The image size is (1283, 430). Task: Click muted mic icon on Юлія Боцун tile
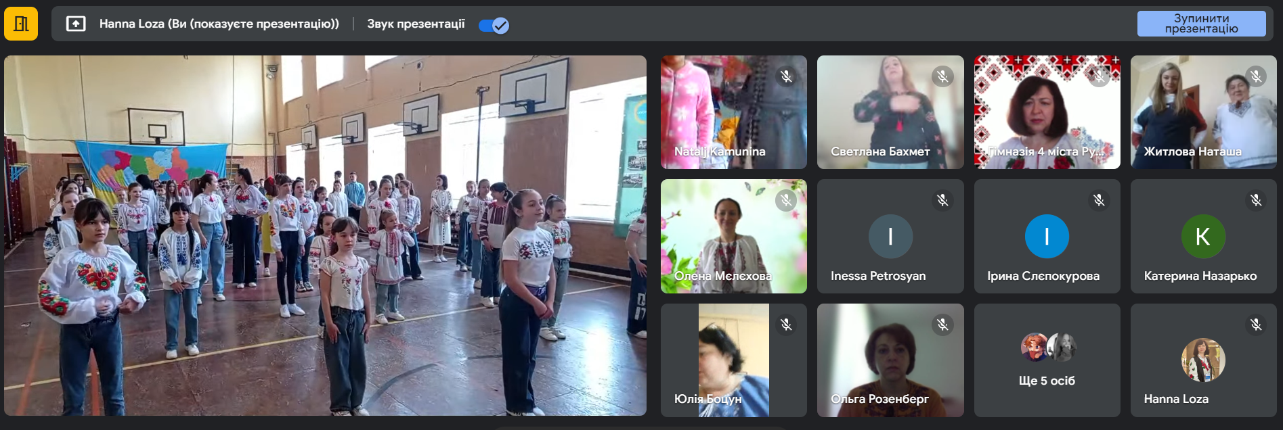click(x=786, y=325)
